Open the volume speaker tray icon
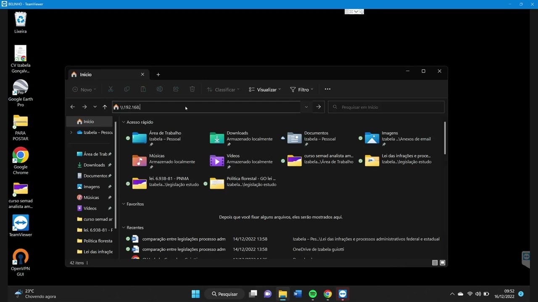Image resolution: width=538 pixels, height=302 pixels. [478, 294]
